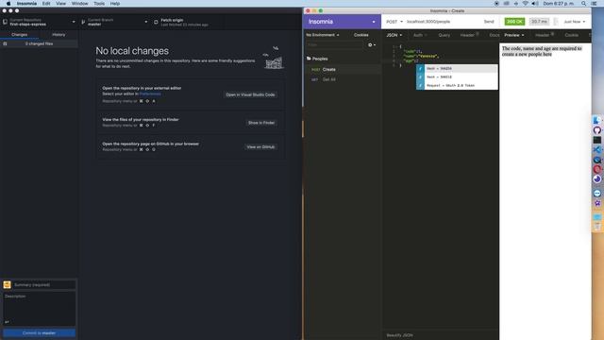Image resolution: width=604 pixels, height=340 pixels.
Task: Open the create request gear dropdown
Action: coord(371,45)
